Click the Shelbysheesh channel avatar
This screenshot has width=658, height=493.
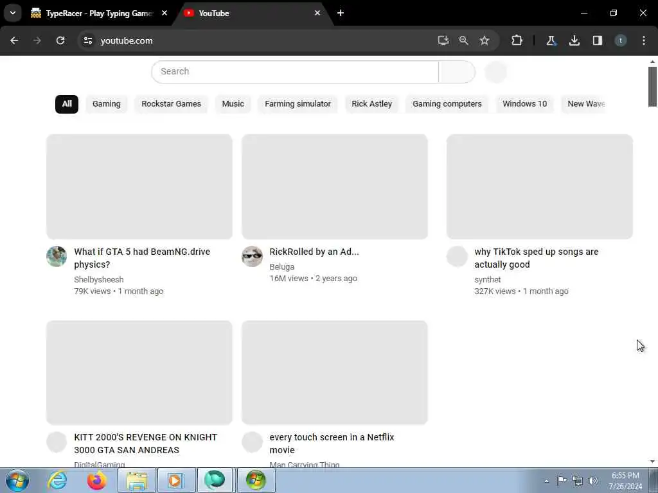(x=57, y=257)
